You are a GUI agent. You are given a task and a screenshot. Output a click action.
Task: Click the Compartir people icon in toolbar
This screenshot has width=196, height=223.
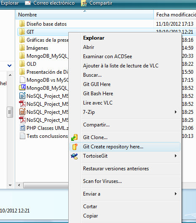(84, 3)
